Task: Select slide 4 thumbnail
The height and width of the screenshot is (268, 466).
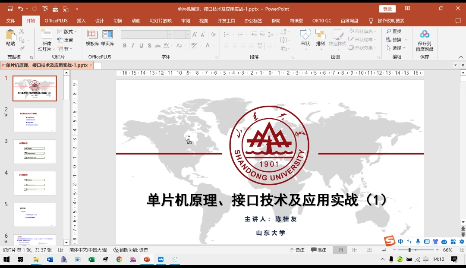Action: pyautogui.click(x=35, y=183)
